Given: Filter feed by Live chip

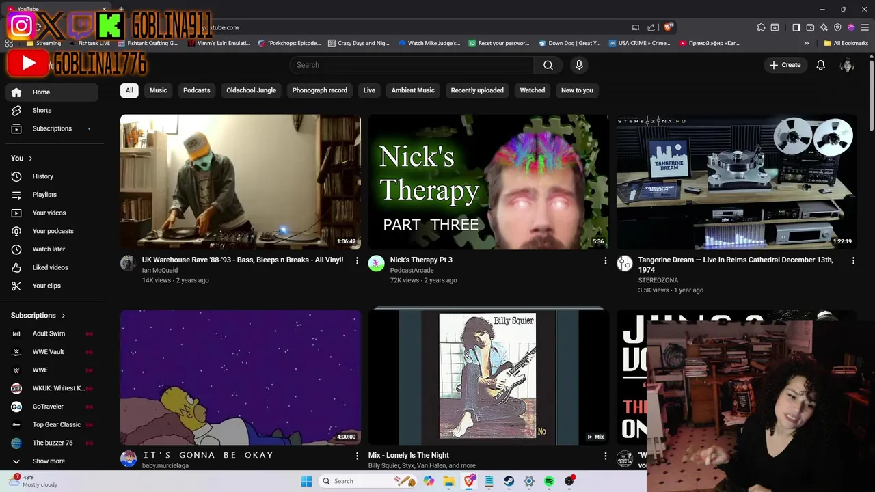Looking at the screenshot, I should pyautogui.click(x=369, y=90).
